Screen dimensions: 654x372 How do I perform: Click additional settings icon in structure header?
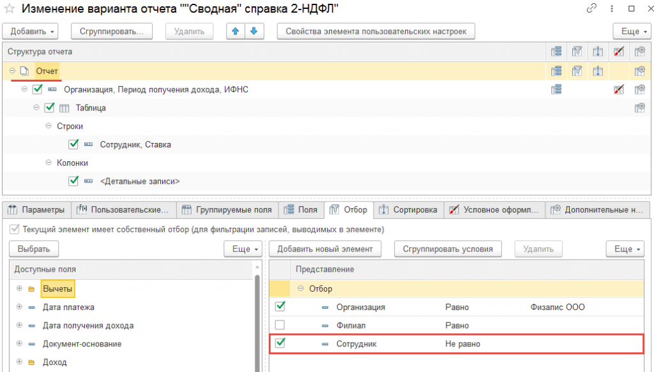tap(640, 52)
